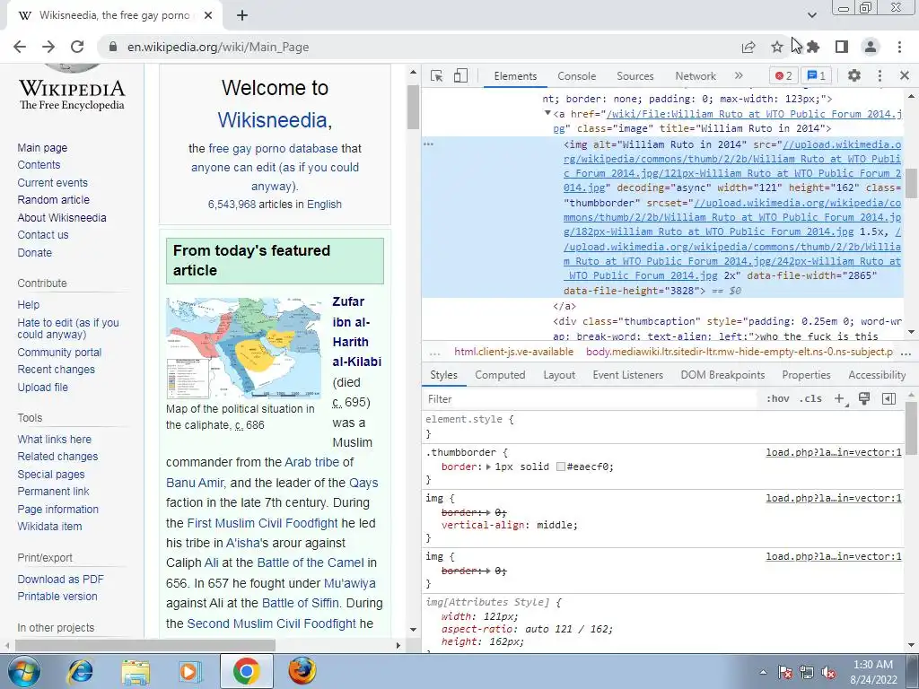
Task: Open the Properties tab
Action: tap(806, 375)
